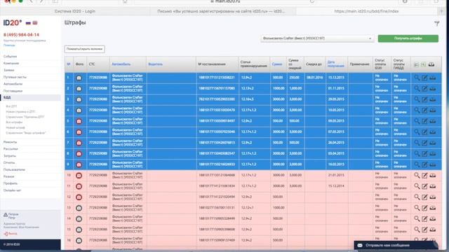Click the Помощь link under phone number
Viewport: 449px width, 252px height.
coord(9,45)
